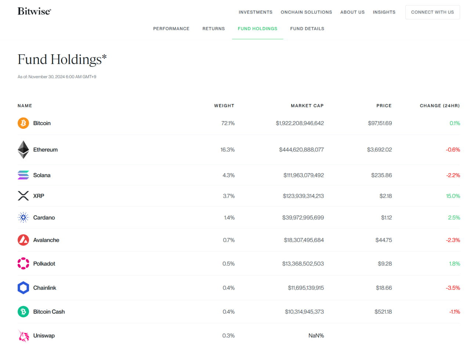The width and height of the screenshot is (470, 350).
Task: Click the Ethereum diamond icon
Action: (x=23, y=150)
